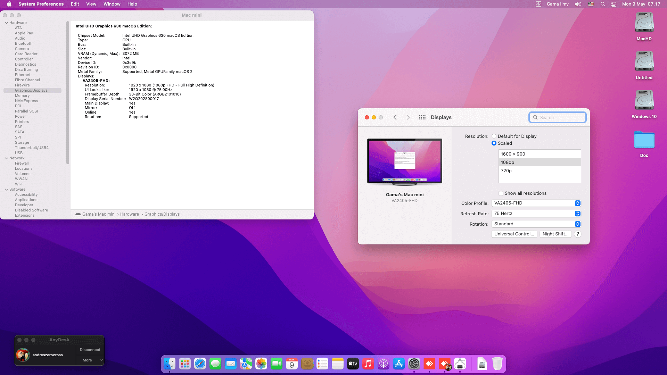Open the Apple menu
Screen dimensions: 667x375
coord(9,4)
